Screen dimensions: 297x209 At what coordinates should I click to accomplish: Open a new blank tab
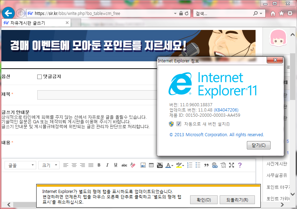pos(76,23)
